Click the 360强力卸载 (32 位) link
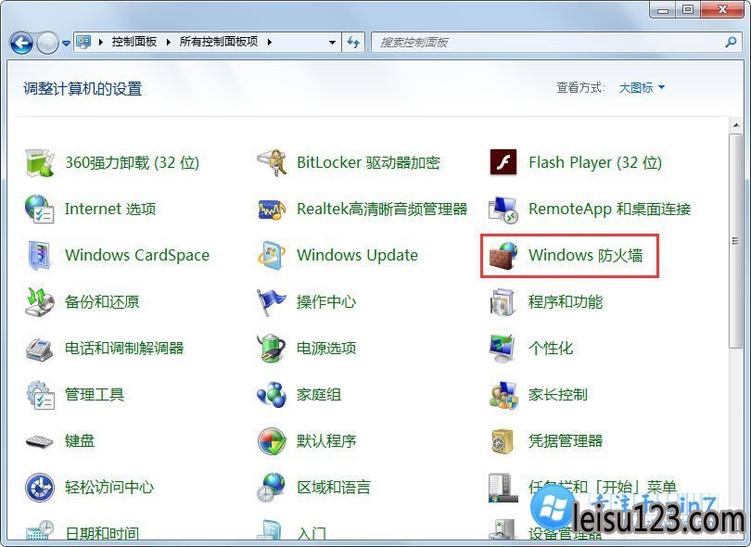Image resolution: width=751 pixels, height=547 pixels. [133, 163]
